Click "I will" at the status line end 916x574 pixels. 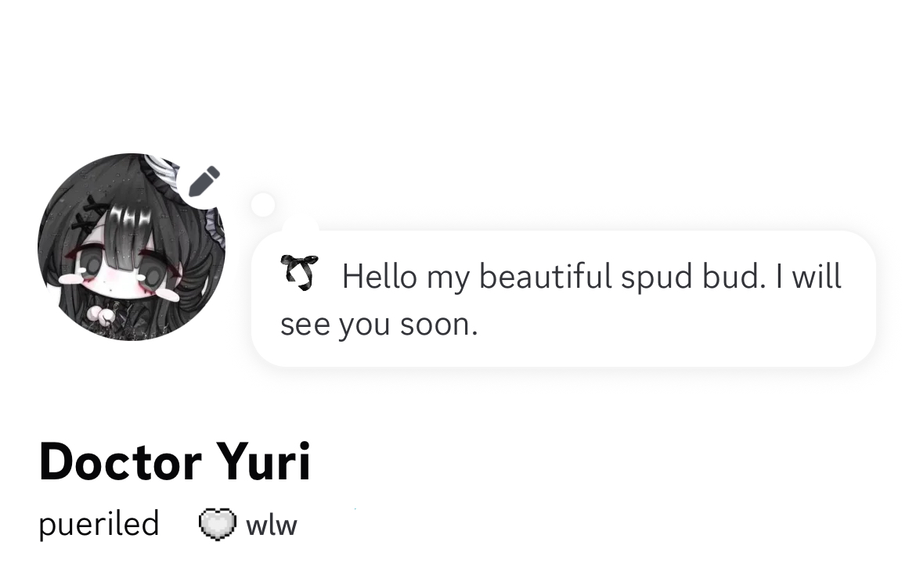pyautogui.click(x=809, y=276)
